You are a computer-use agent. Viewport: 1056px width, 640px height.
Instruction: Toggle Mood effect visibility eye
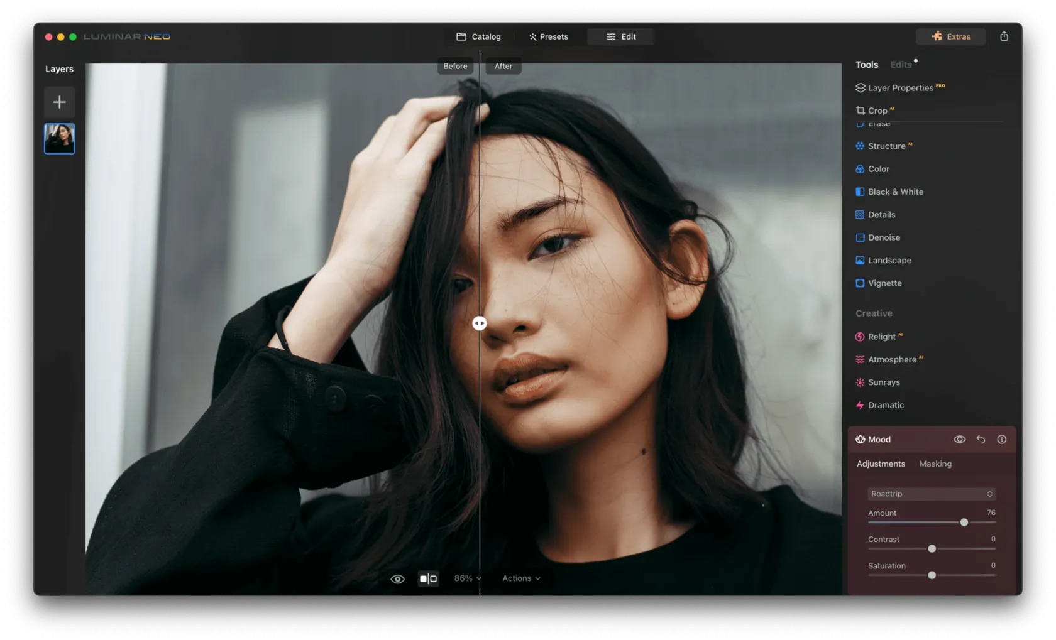pos(959,440)
